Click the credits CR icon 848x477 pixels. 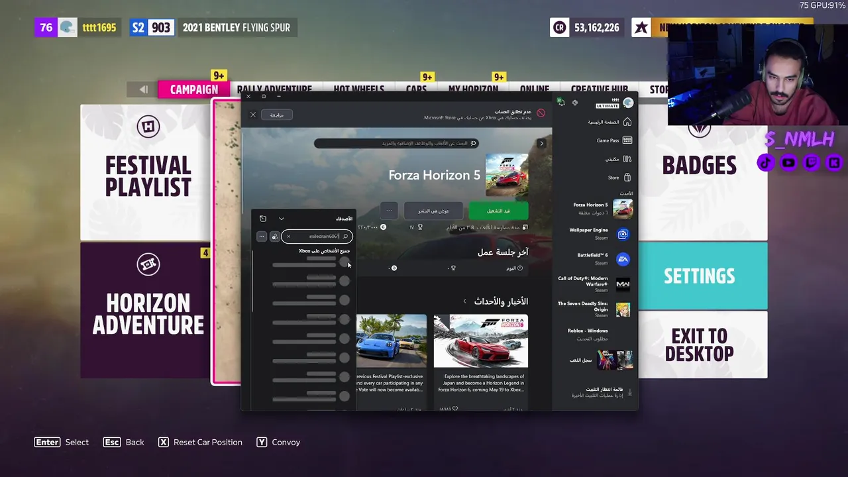click(559, 28)
